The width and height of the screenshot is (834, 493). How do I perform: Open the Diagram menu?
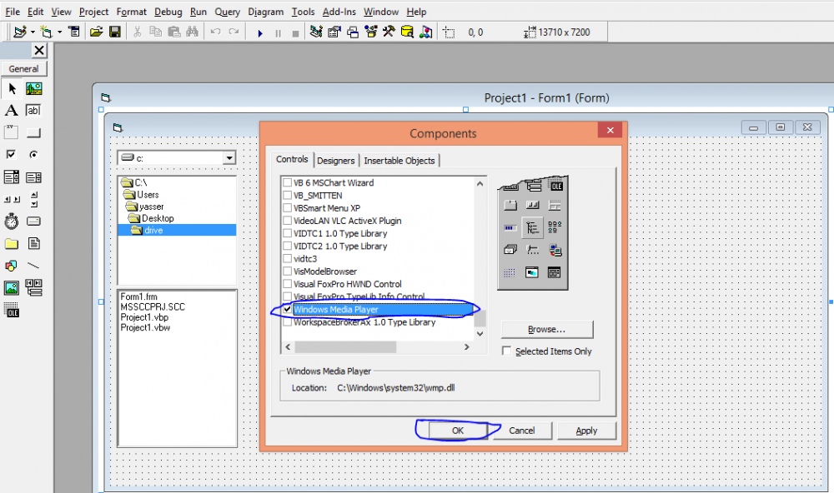[x=265, y=12]
